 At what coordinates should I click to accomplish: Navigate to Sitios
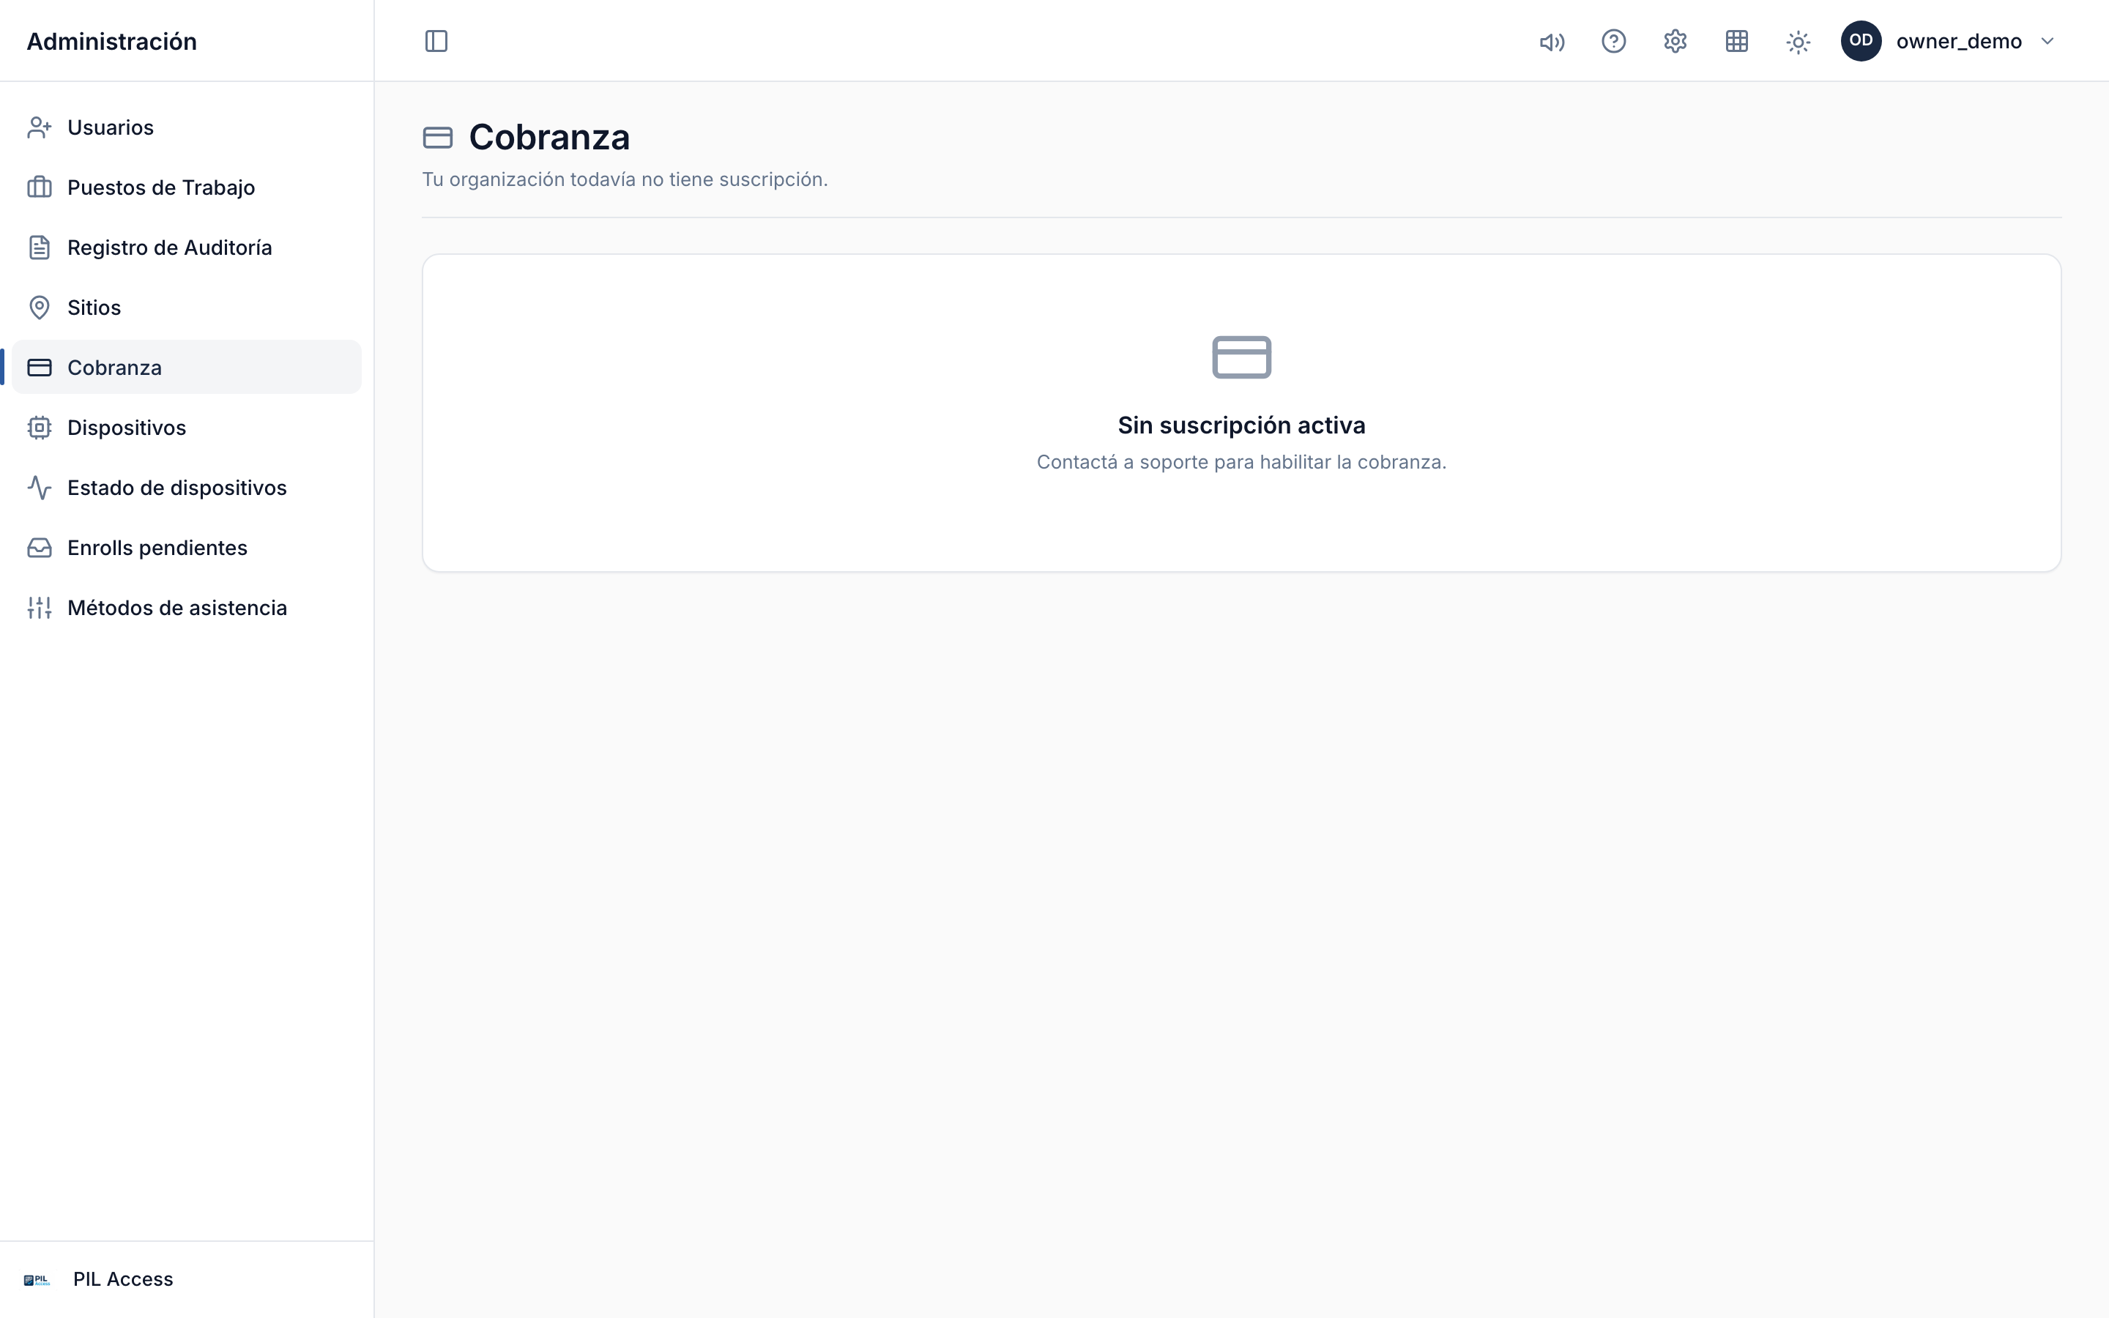point(187,308)
